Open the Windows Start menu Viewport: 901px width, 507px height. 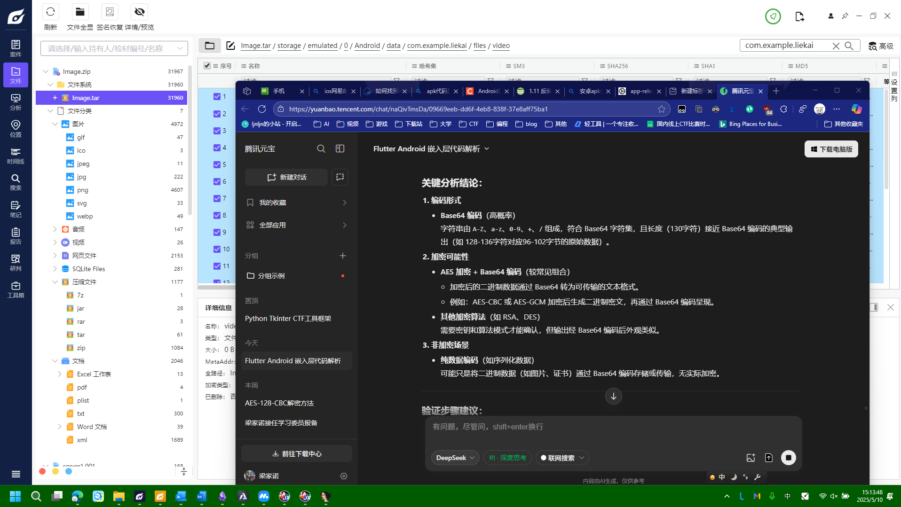pyautogui.click(x=16, y=496)
